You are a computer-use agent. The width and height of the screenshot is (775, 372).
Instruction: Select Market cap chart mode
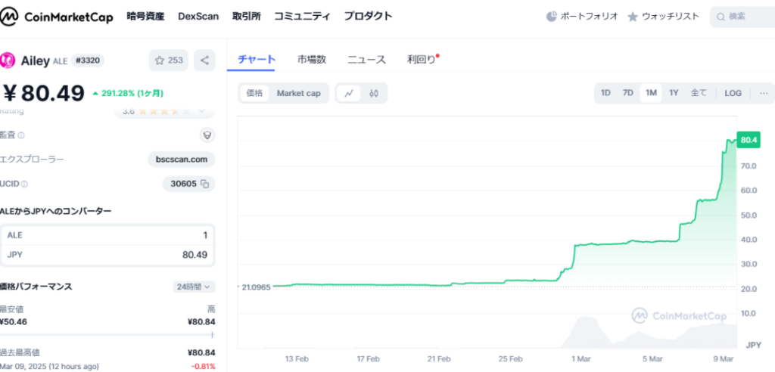click(x=298, y=93)
